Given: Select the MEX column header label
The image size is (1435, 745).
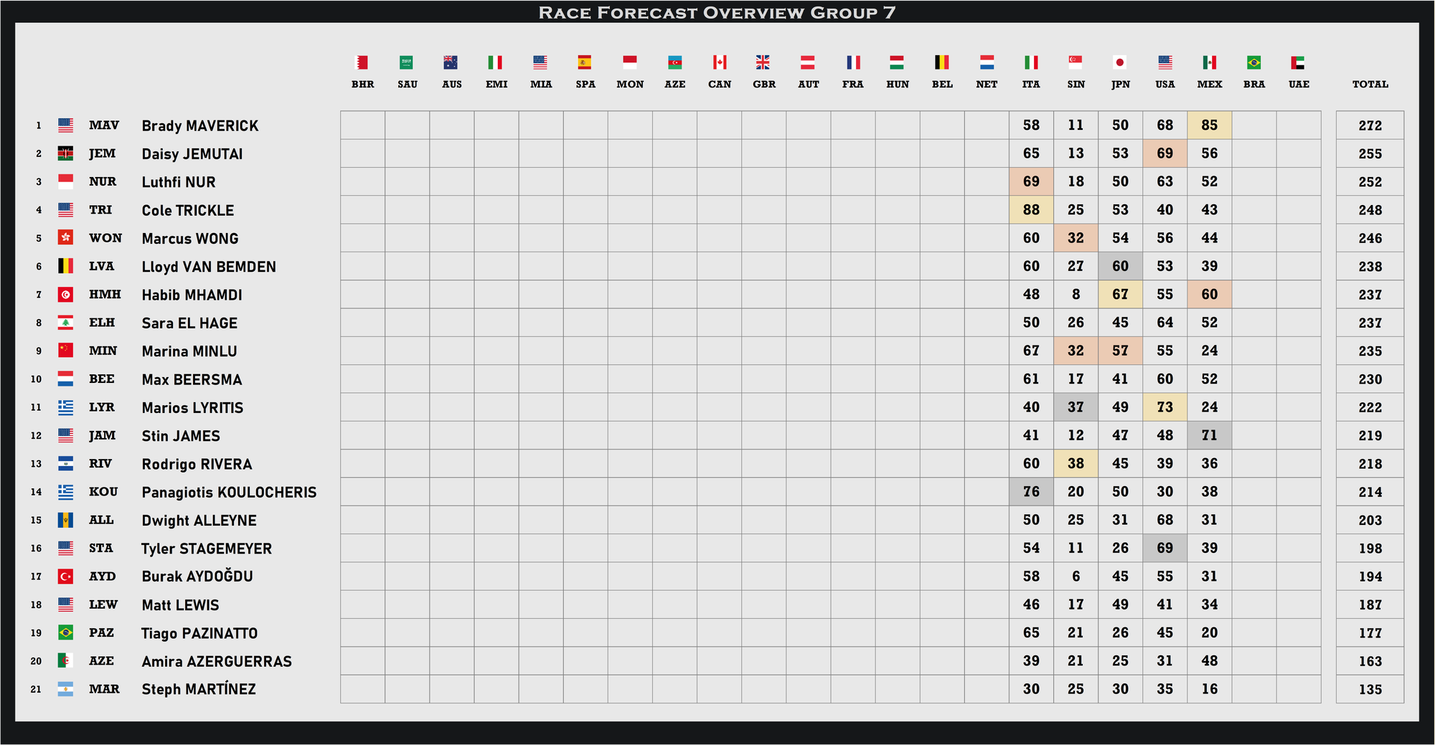Looking at the screenshot, I should click(x=1209, y=85).
